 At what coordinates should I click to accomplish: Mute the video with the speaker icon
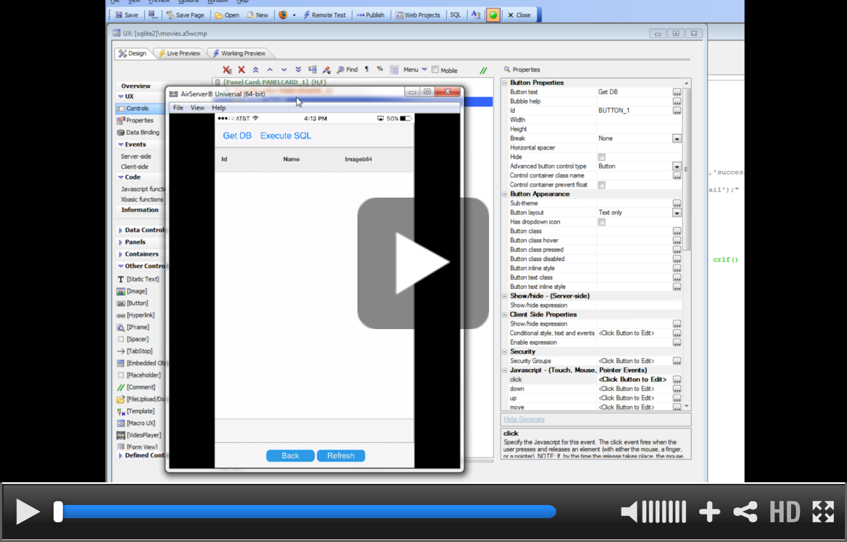pos(629,512)
